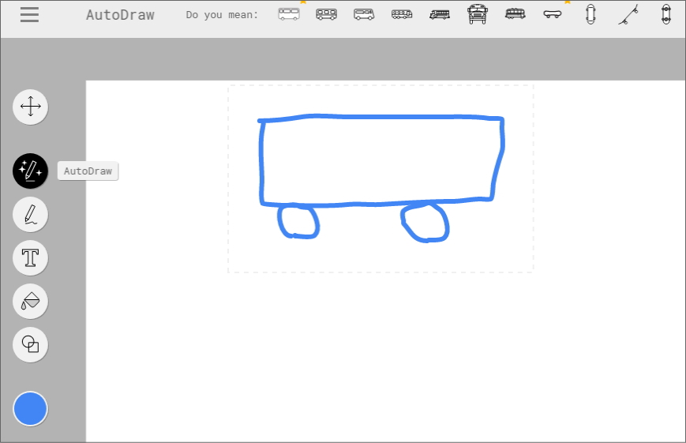Viewport: 686px width, 443px height.
Task: Select the Move (select) tool
Action: click(30, 107)
